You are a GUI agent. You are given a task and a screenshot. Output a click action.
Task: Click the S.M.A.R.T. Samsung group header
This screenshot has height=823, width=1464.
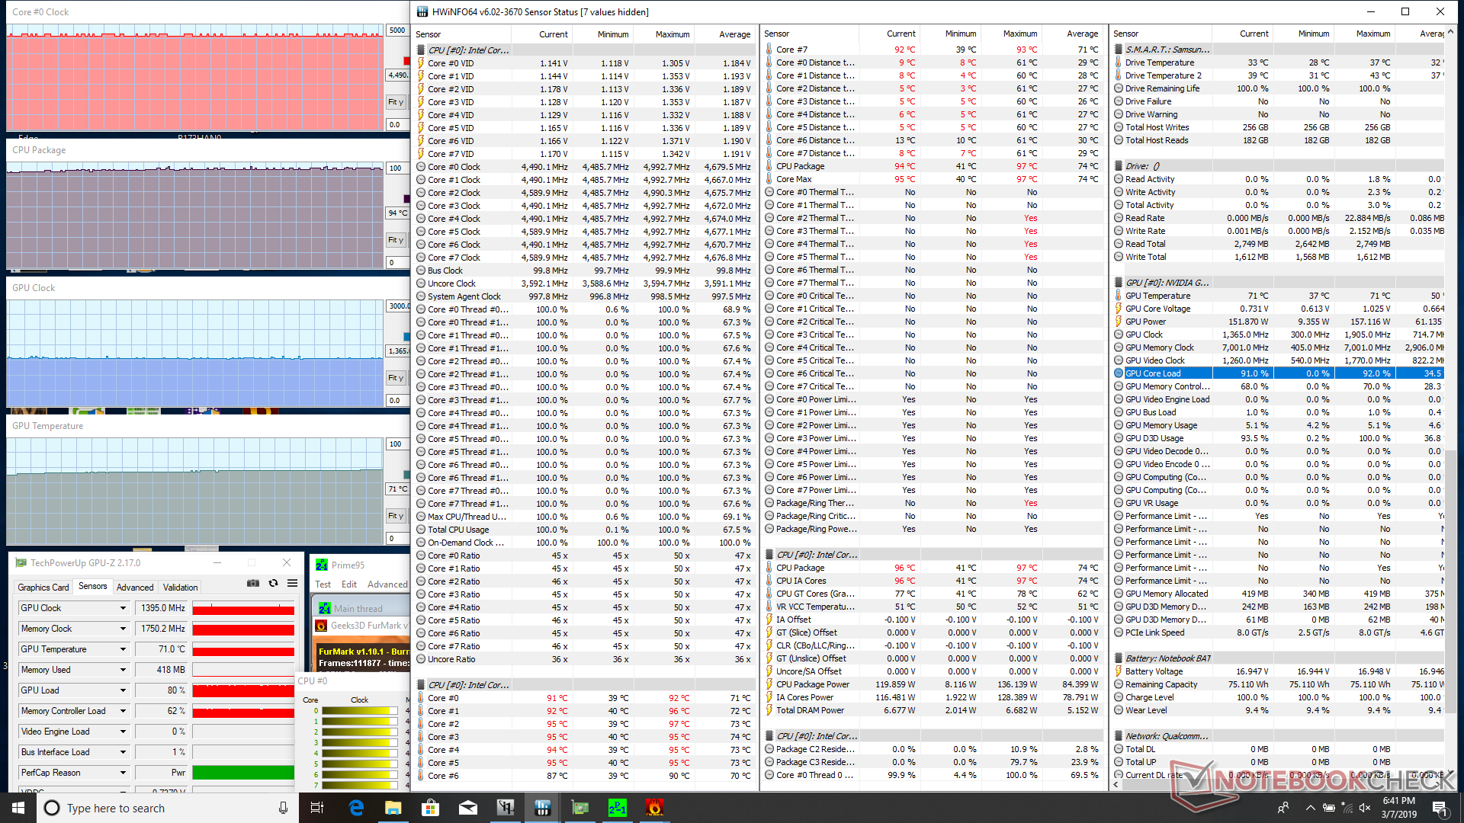(1279, 50)
